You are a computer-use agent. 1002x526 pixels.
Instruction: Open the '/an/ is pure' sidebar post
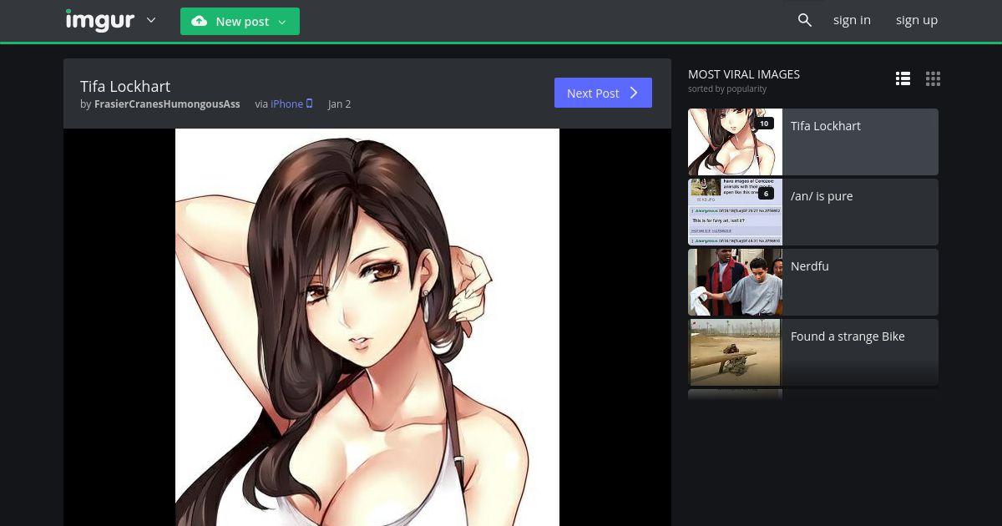(x=813, y=212)
